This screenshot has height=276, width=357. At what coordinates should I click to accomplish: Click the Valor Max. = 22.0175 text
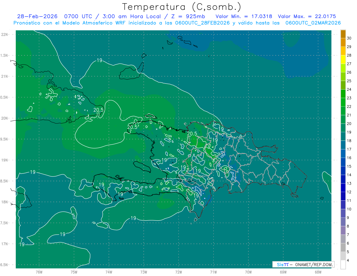point(307,16)
